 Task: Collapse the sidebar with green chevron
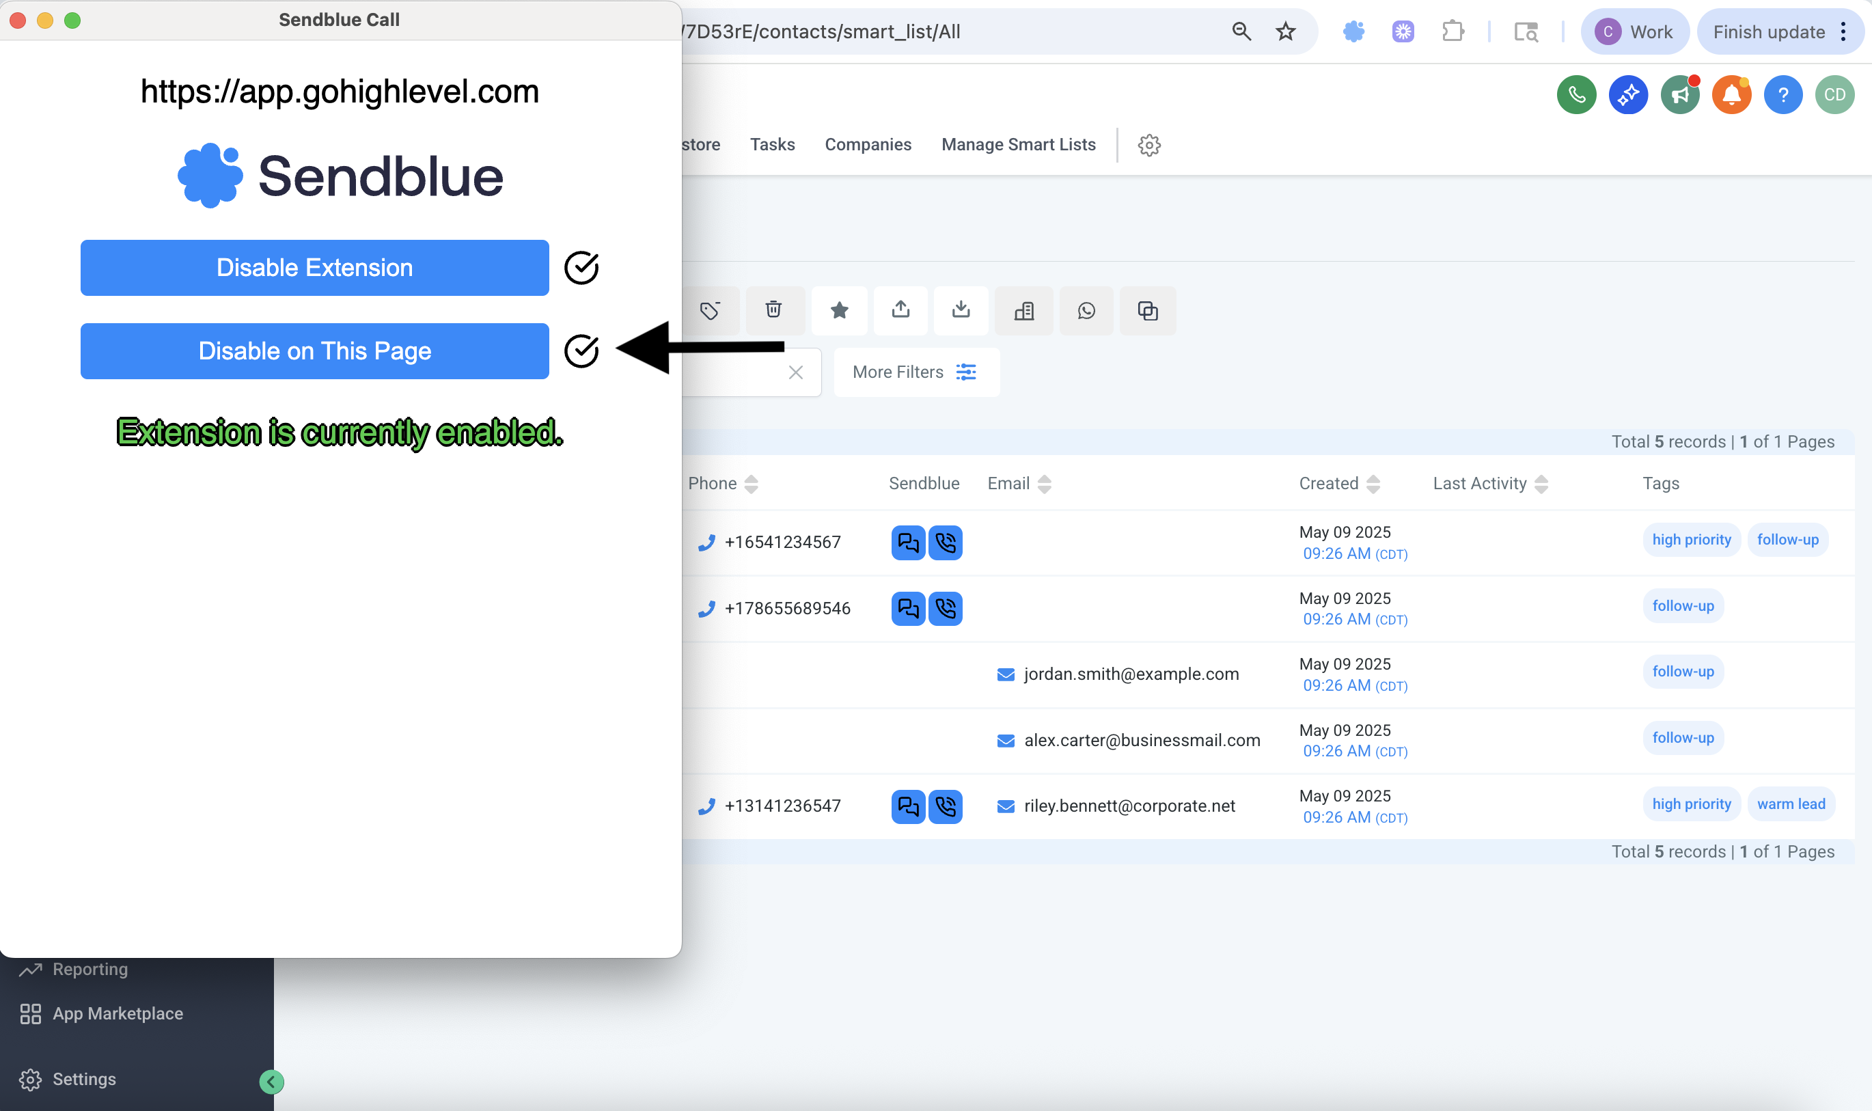pyautogui.click(x=271, y=1082)
